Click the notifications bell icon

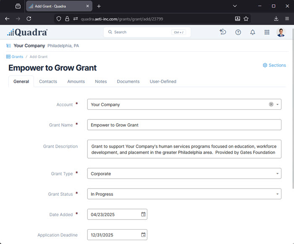[252, 32]
